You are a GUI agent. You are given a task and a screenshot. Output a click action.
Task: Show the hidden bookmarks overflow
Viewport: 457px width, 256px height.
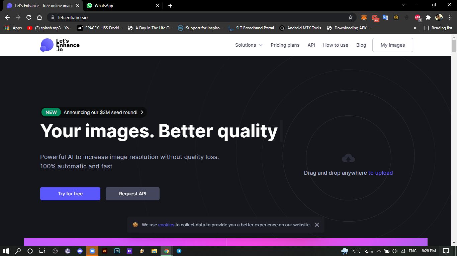pyautogui.click(x=415, y=28)
